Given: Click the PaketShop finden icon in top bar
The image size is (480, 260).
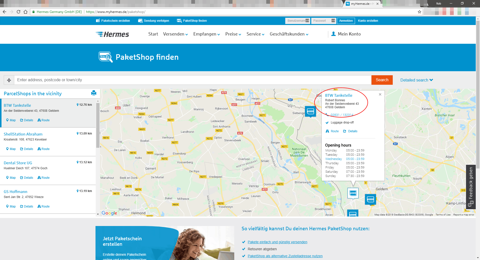Looking at the screenshot, I should click(x=179, y=20).
